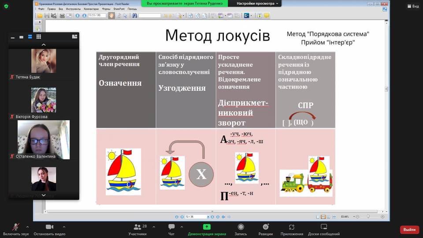Open the Чат chat panel
Image resolution: width=423 pixels, height=238 pixels.
tap(171, 228)
